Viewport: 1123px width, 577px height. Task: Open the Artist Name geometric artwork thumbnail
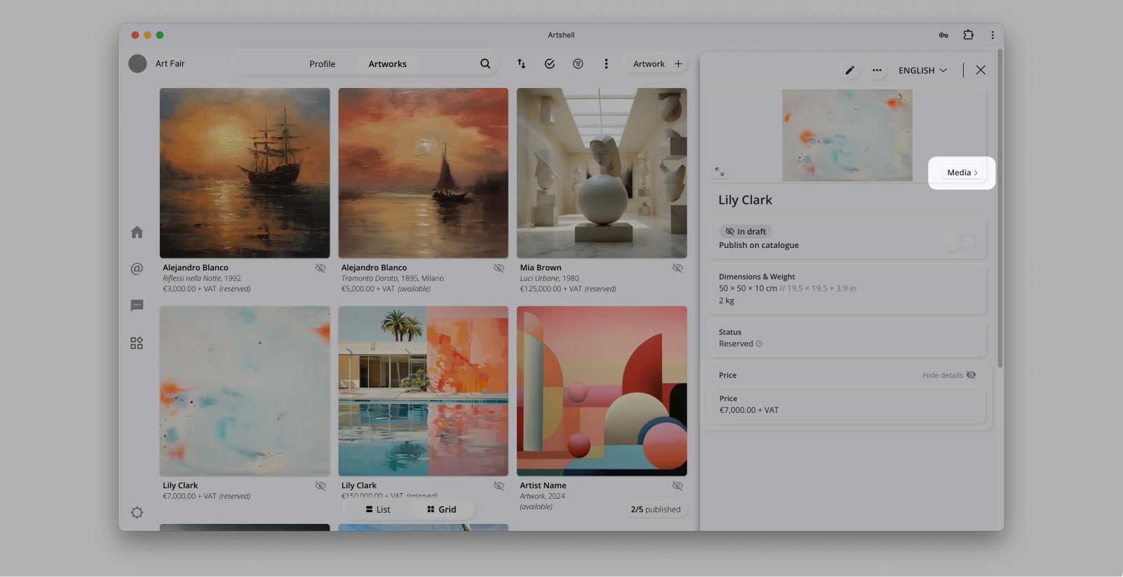tap(602, 391)
